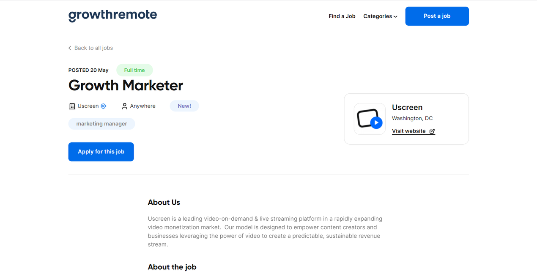Click the person icon next to Anywhere

click(x=124, y=106)
